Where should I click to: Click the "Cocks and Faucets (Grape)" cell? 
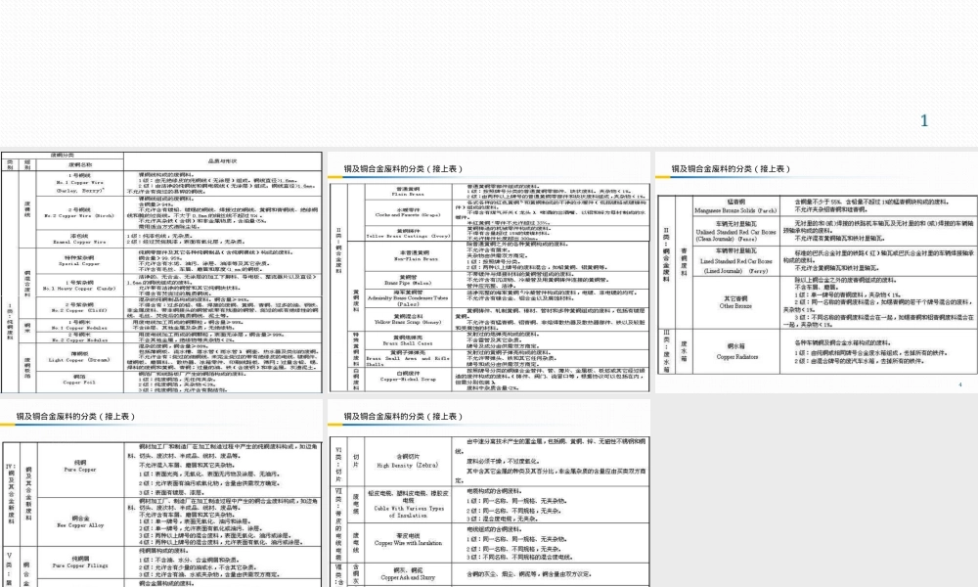408,212
